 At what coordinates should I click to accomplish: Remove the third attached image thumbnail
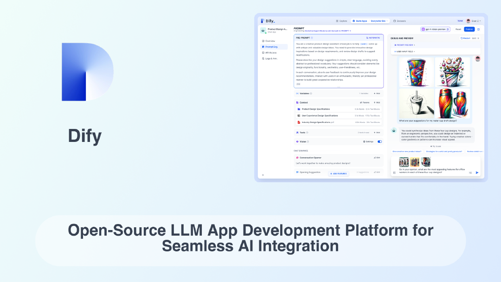tap(430, 158)
